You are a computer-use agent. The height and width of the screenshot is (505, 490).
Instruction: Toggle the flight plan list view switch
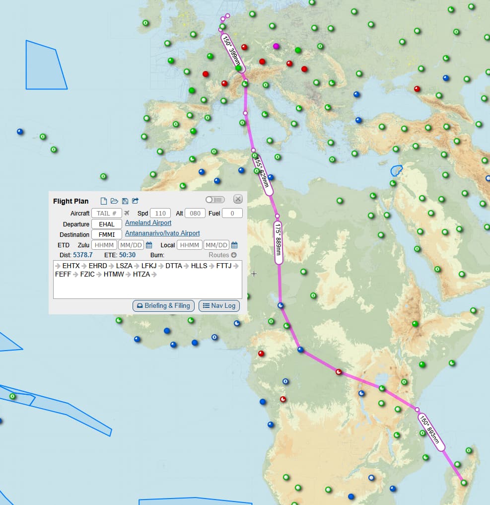(215, 200)
